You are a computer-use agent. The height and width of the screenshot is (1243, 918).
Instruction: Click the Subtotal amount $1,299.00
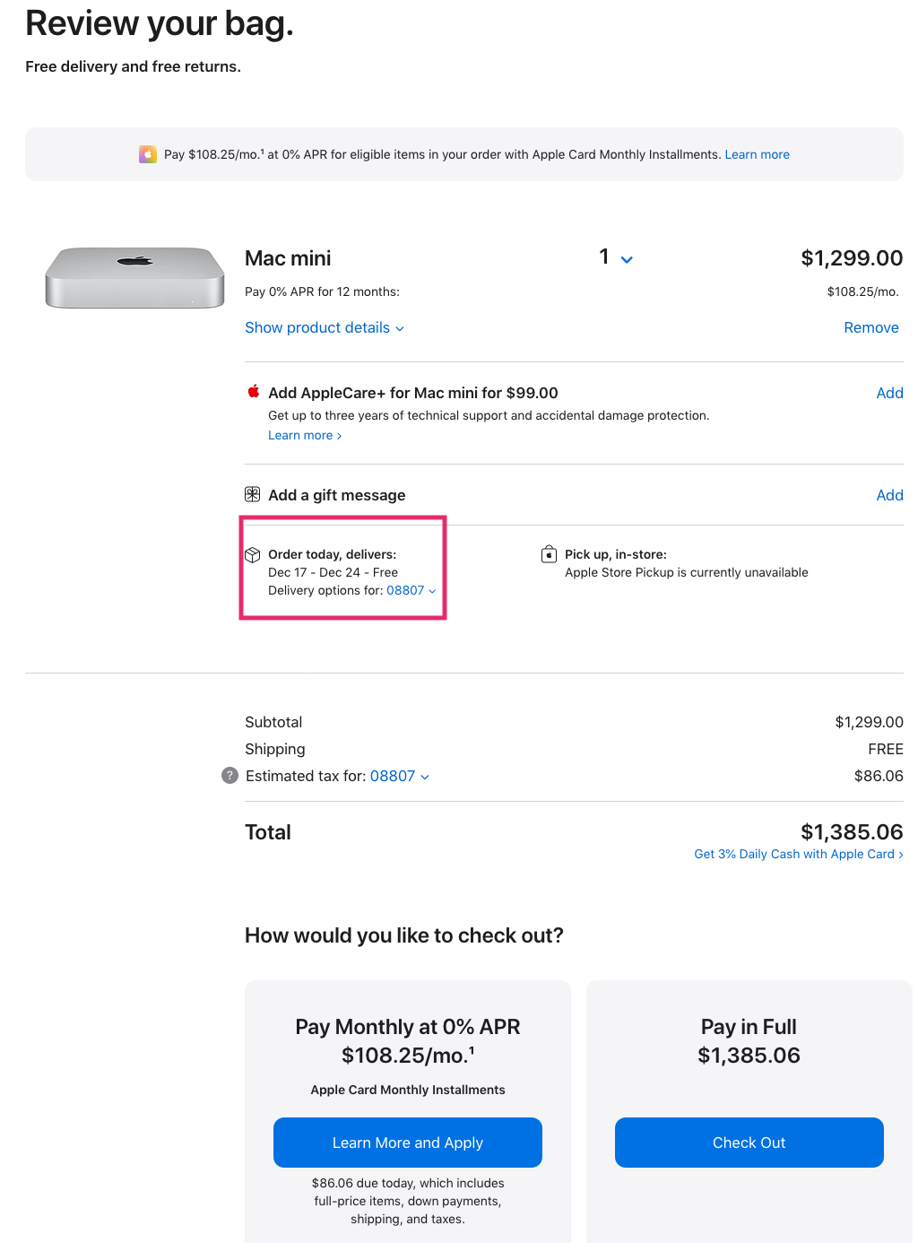point(870,723)
